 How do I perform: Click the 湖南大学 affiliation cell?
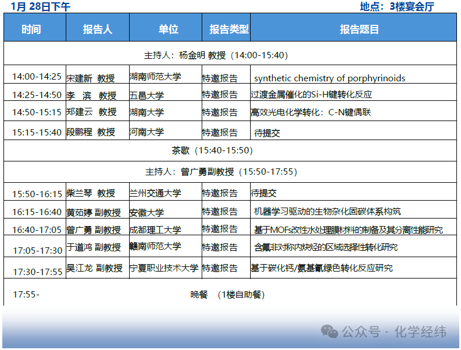pyautogui.click(x=147, y=112)
